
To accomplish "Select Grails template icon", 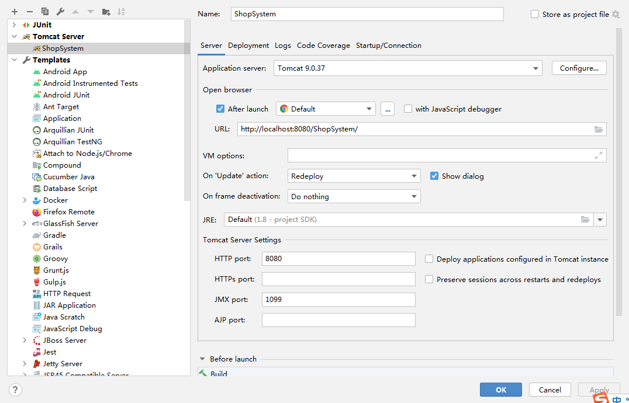I will (x=37, y=247).
